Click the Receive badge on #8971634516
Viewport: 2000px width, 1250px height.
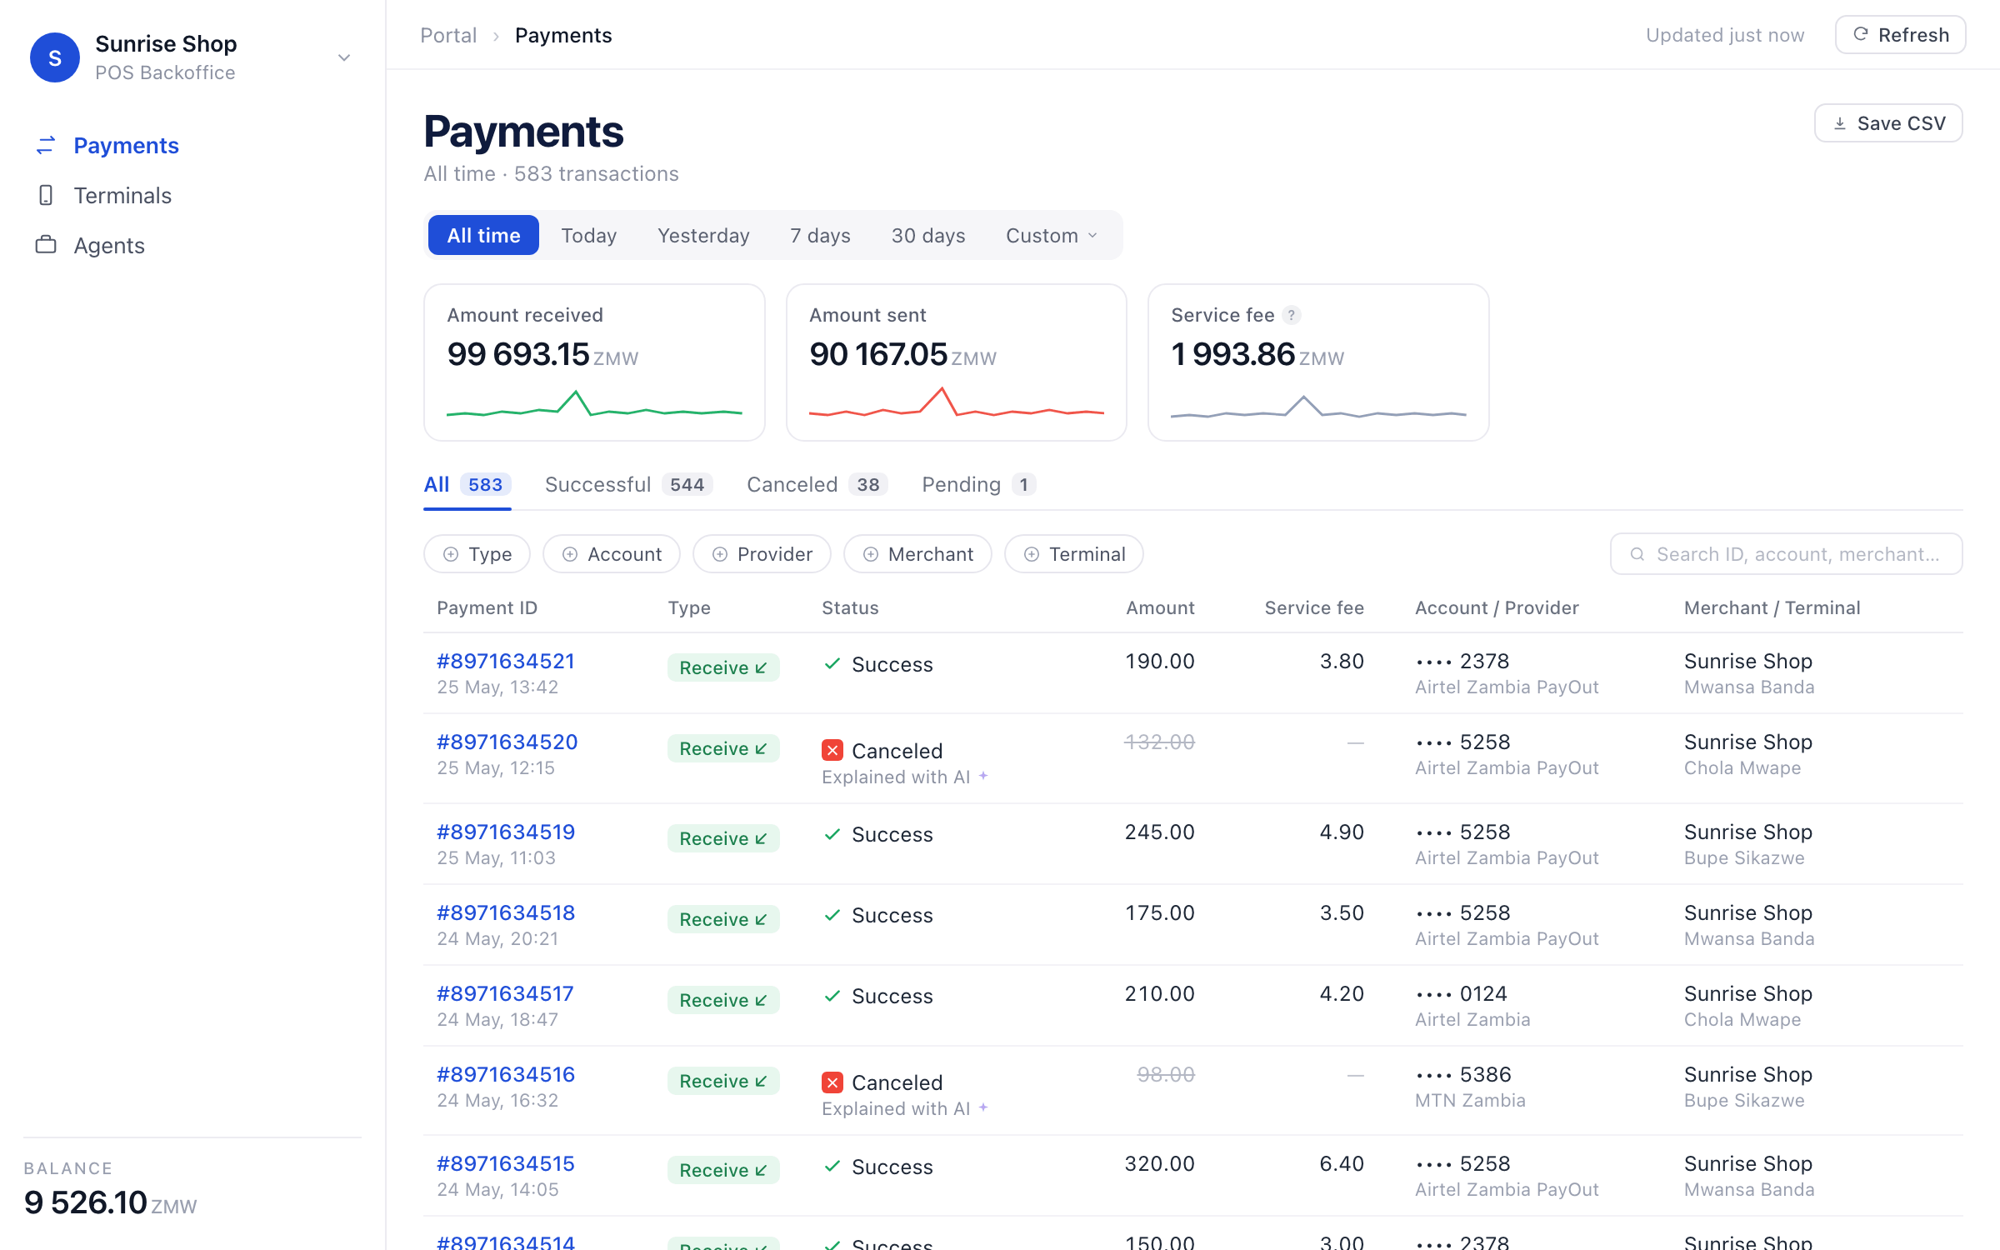click(723, 1081)
